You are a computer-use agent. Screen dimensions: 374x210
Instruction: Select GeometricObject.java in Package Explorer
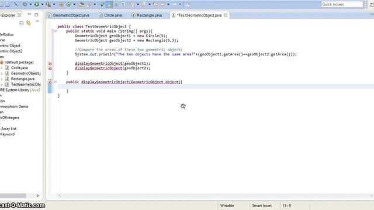(x=26, y=73)
